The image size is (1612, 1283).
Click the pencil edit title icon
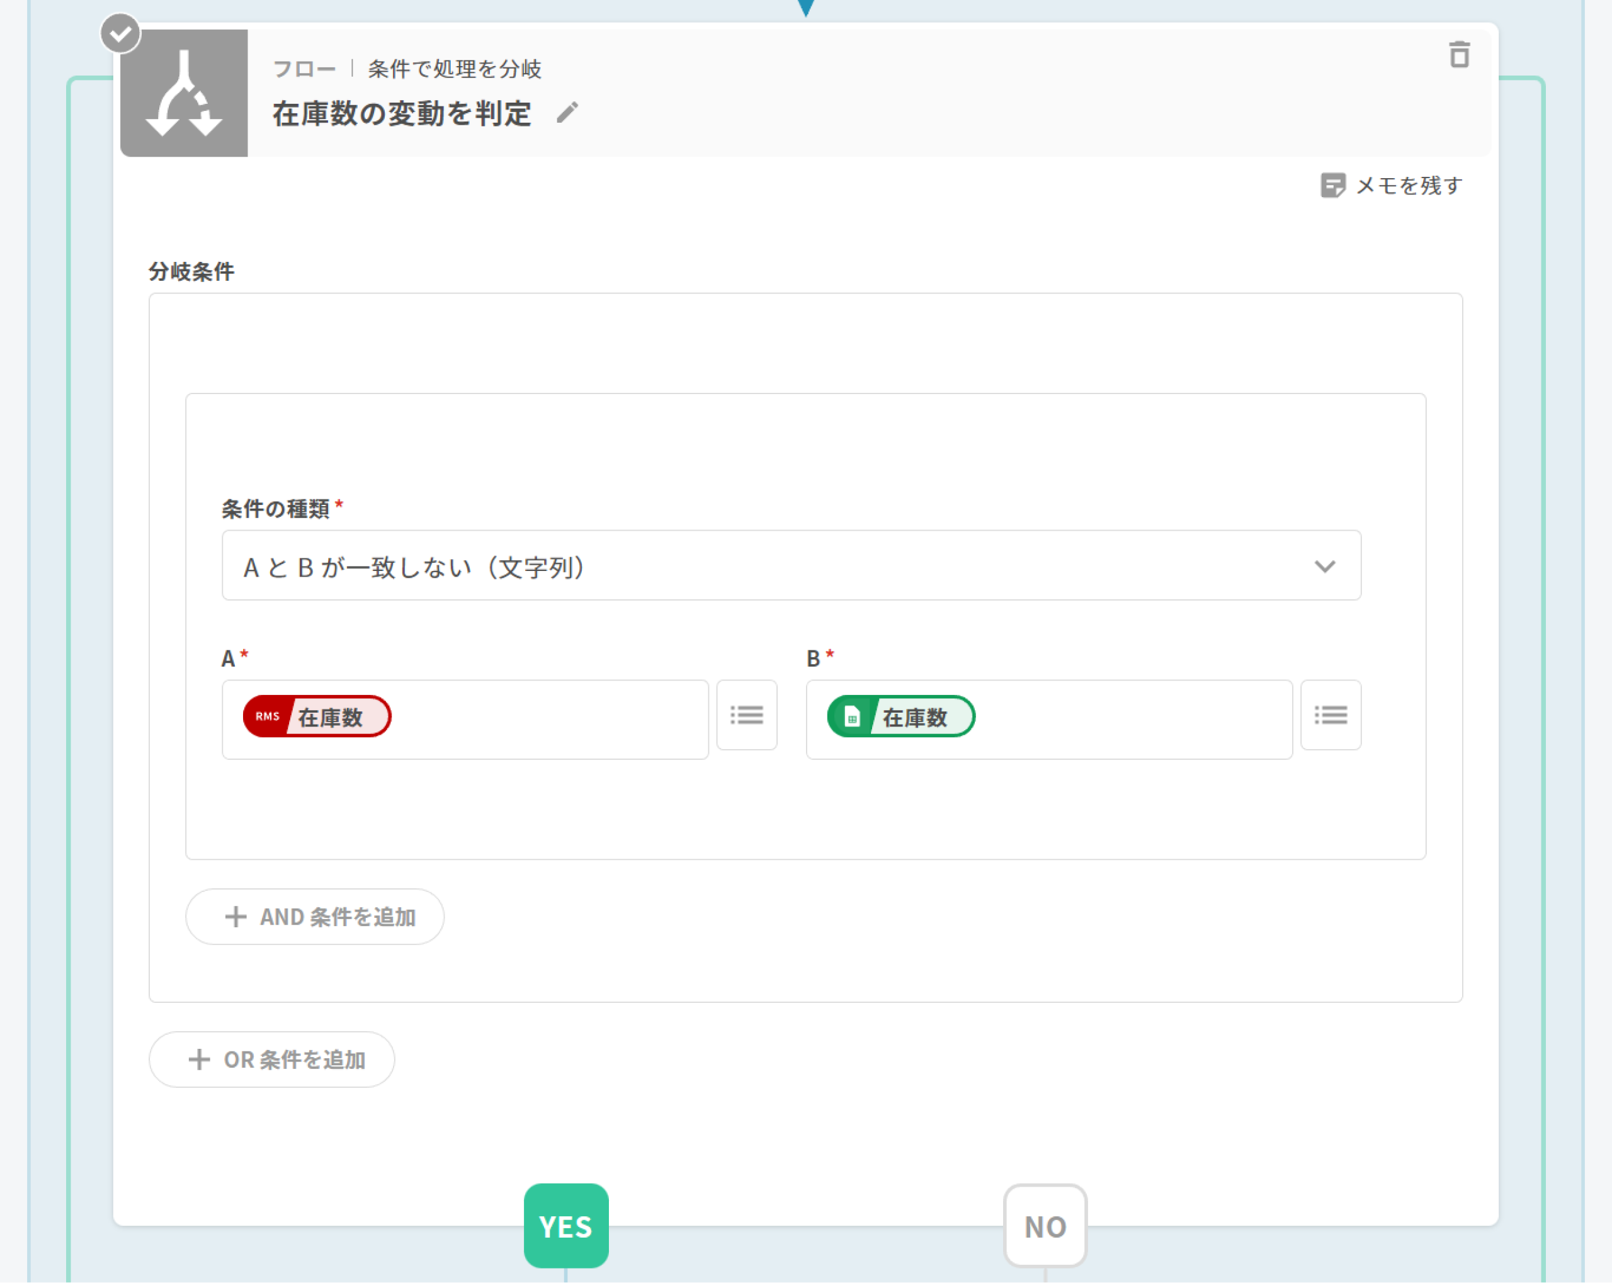pyautogui.click(x=567, y=113)
